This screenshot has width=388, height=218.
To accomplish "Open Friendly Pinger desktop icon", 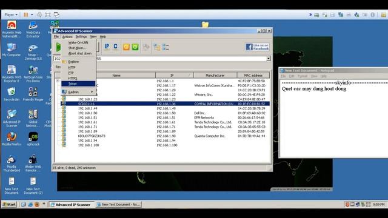I will coord(33,94).
